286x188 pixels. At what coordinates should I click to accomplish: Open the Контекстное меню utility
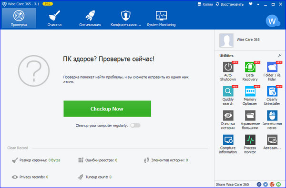pyautogui.click(x=272, y=120)
